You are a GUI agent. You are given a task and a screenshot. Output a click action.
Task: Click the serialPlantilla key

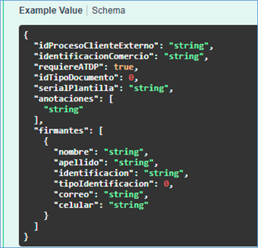click(77, 88)
